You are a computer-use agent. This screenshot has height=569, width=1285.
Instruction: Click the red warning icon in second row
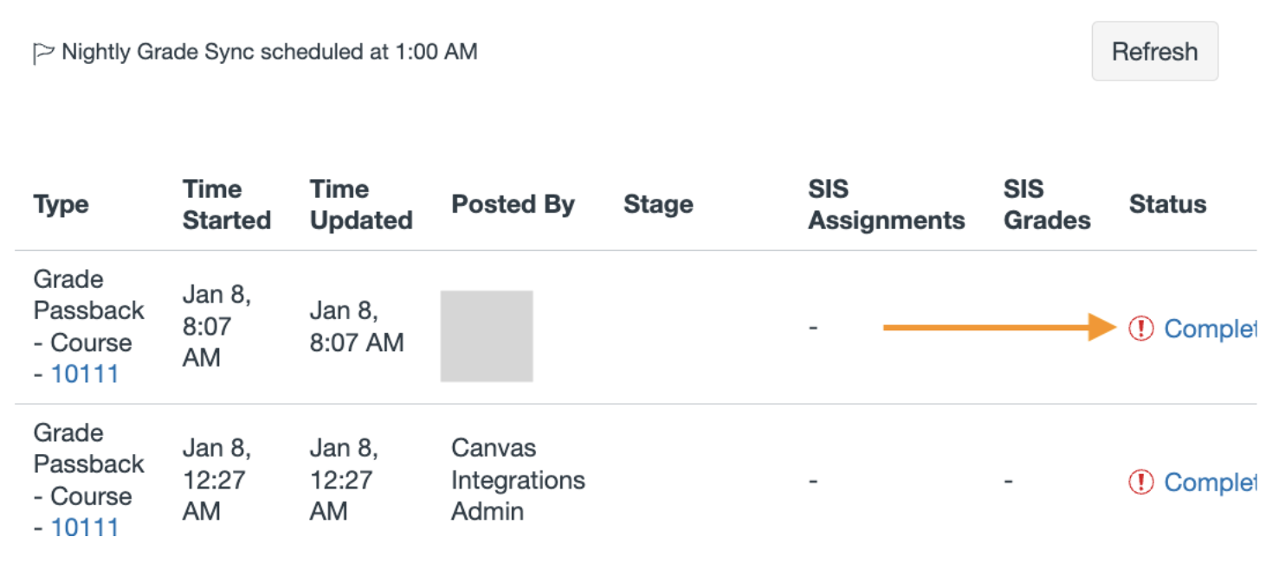(x=1141, y=482)
